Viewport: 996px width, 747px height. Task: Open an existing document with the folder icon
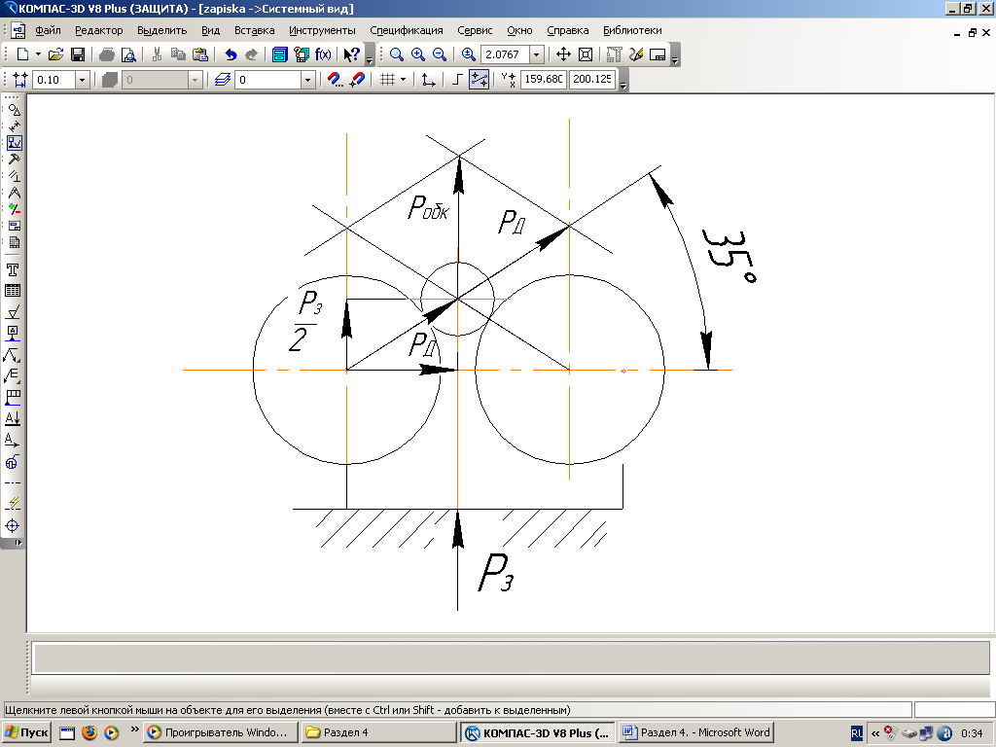pyautogui.click(x=56, y=54)
